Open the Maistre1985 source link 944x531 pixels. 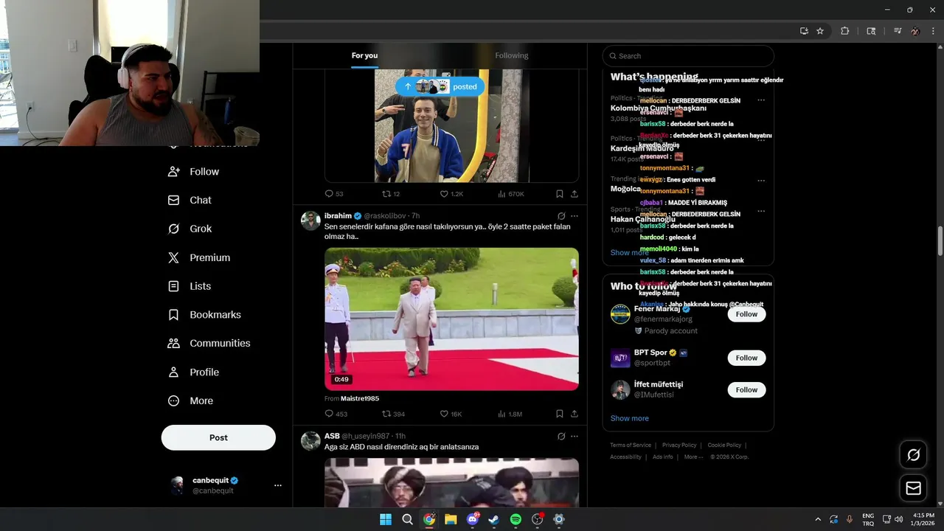[x=360, y=398]
